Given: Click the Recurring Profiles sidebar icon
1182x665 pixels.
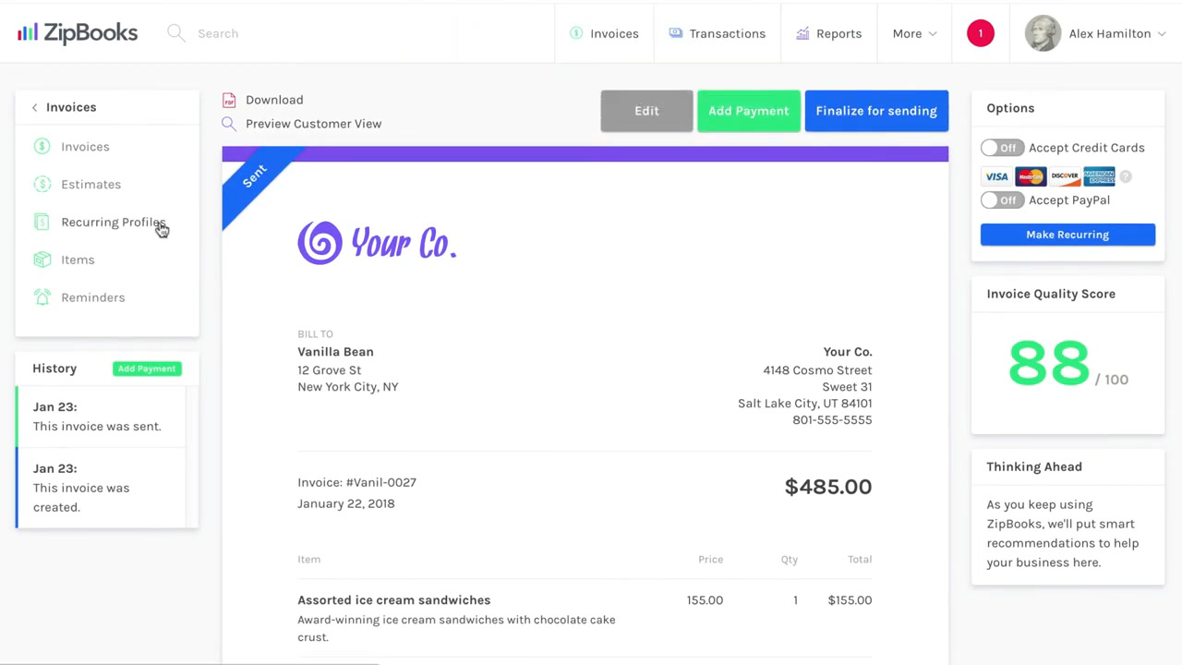Looking at the screenshot, I should coord(42,222).
